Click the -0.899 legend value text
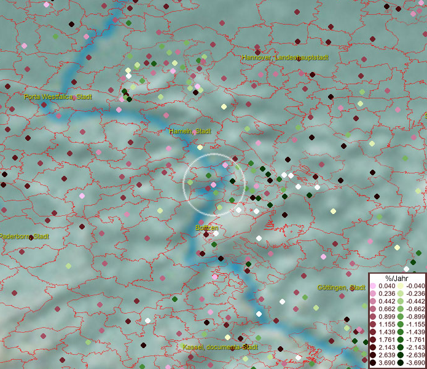 pos(415,317)
